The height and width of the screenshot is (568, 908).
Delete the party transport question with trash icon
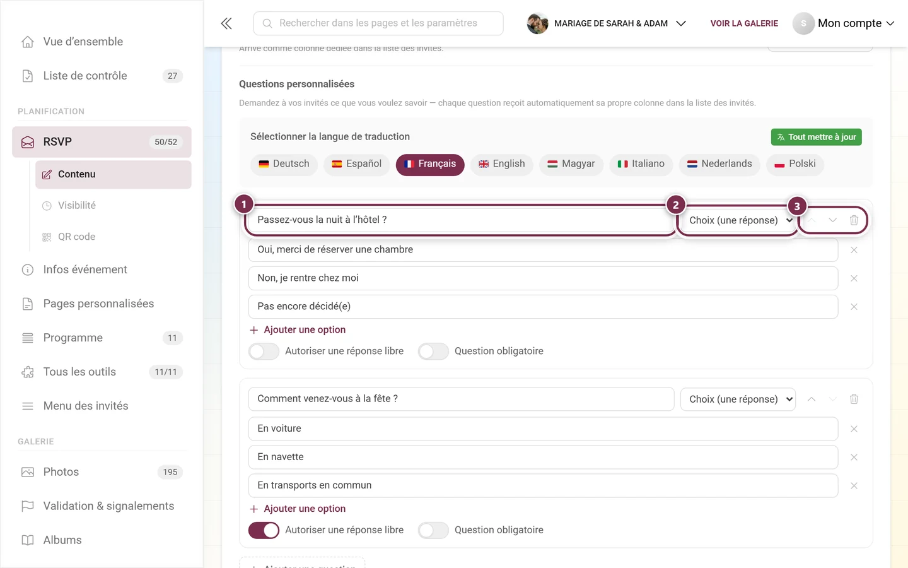click(x=854, y=399)
